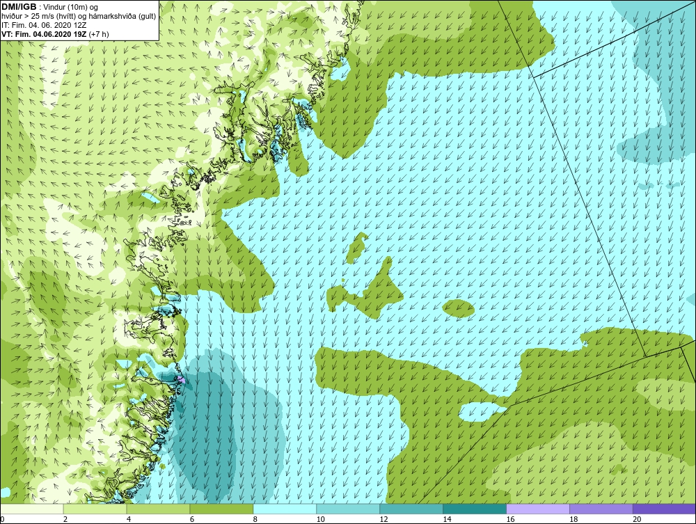The height and width of the screenshot is (524, 696).
Task: Click the legend value label '0'
Action: [x=2, y=519]
